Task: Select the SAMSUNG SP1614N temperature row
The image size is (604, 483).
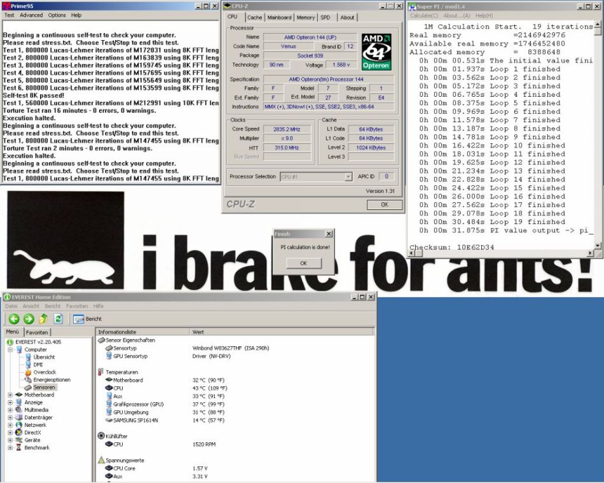Action: (235, 420)
